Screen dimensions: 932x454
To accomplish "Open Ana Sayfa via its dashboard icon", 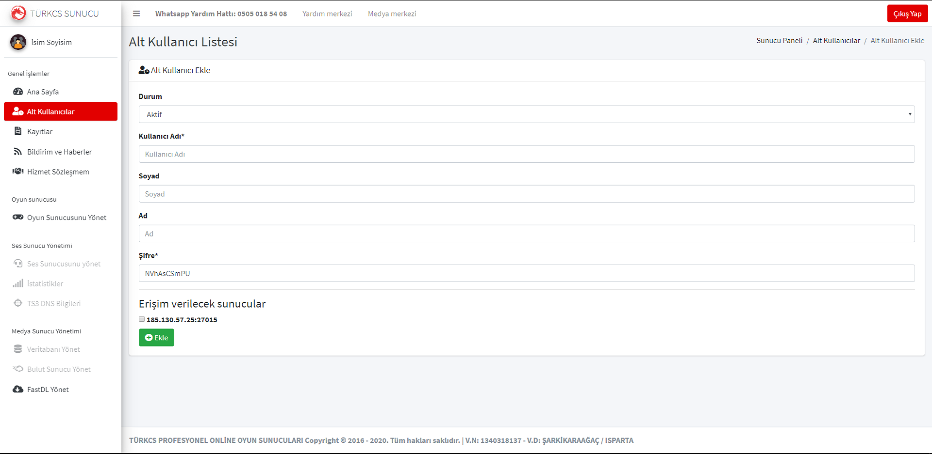I will (x=18, y=92).
